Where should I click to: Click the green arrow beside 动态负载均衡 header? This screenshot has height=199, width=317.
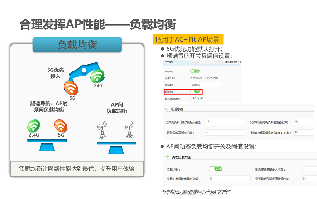coord(166,157)
